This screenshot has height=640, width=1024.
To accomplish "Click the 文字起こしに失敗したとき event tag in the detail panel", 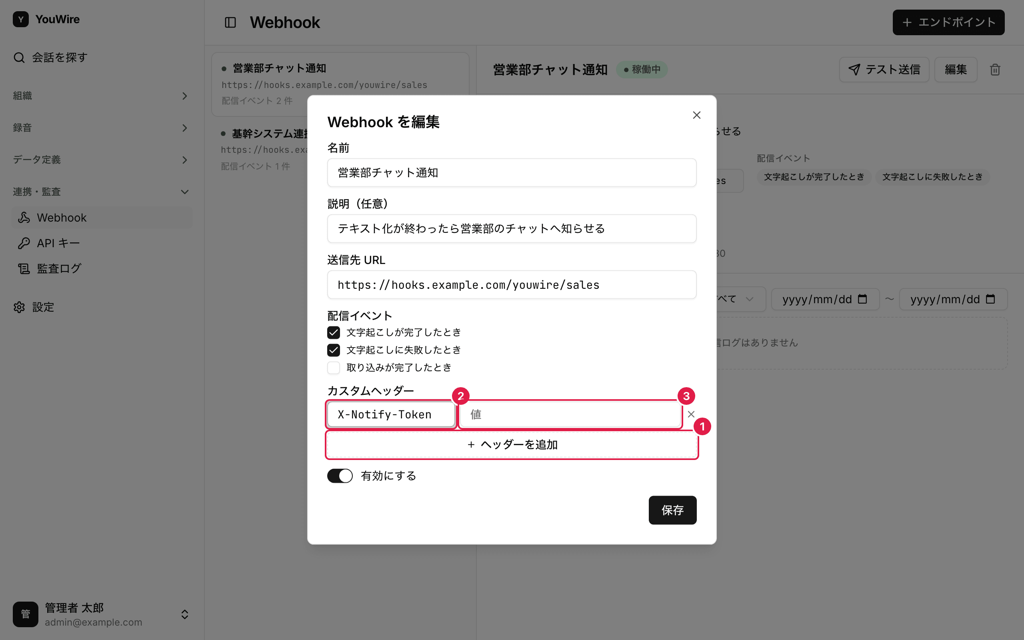I will coord(932,177).
